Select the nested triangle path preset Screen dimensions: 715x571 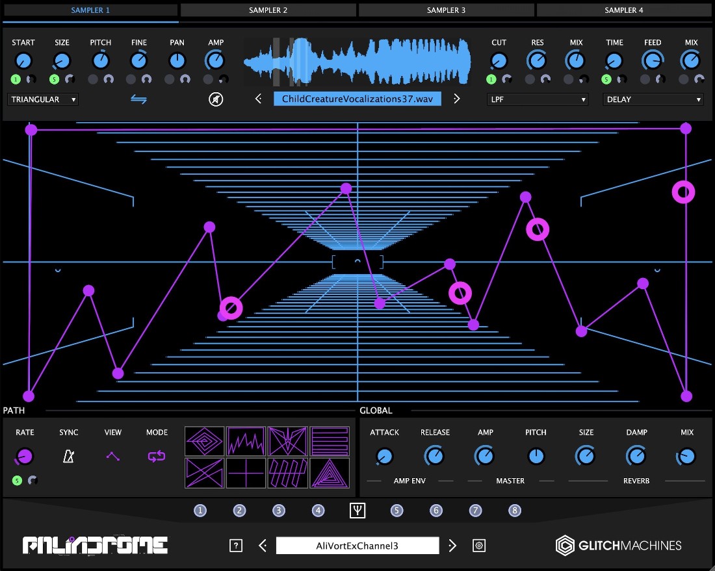click(x=330, y=473)
